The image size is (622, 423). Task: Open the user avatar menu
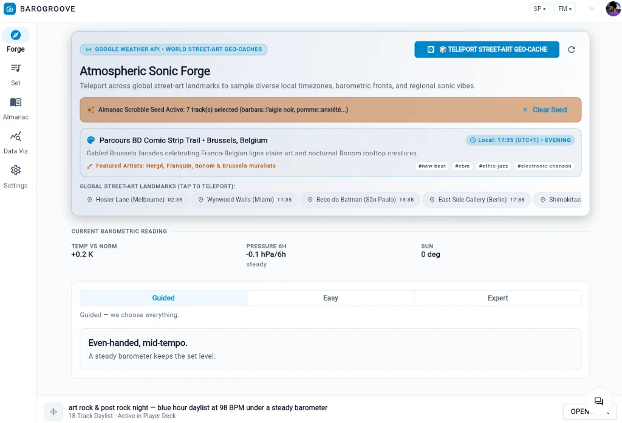point(613,8)
